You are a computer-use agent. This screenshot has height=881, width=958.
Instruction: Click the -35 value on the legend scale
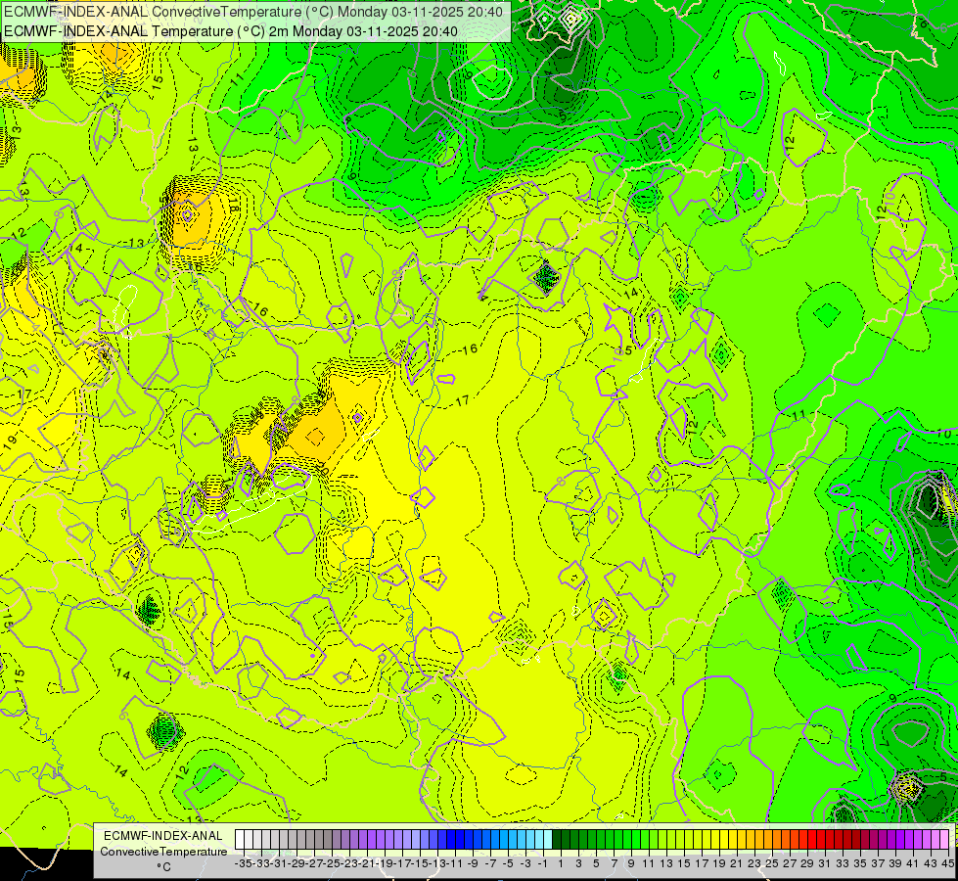point(244,863)
